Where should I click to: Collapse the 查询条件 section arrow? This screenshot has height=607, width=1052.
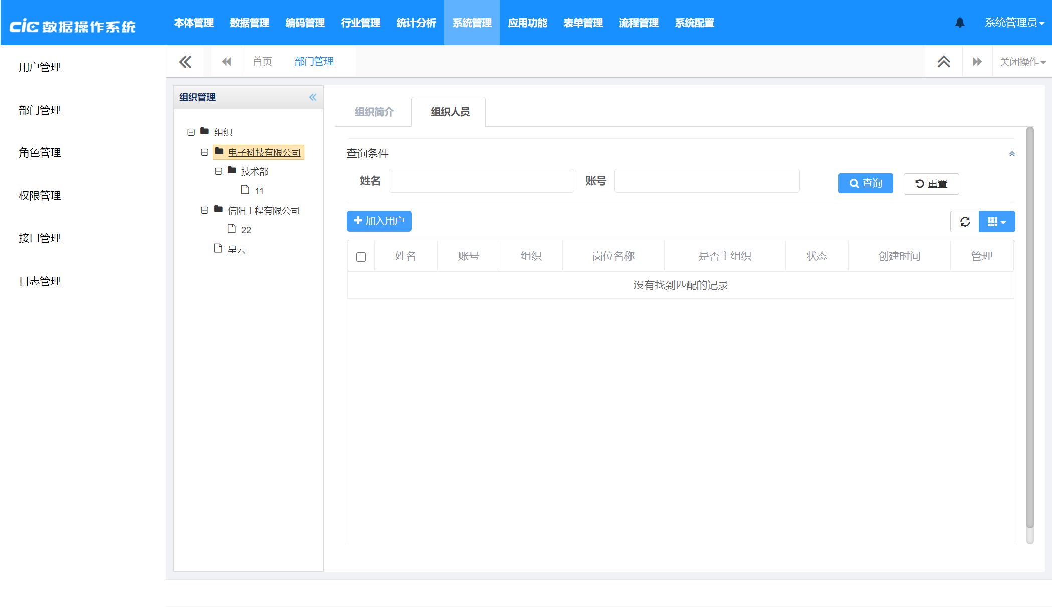(x=1012, y=154)
